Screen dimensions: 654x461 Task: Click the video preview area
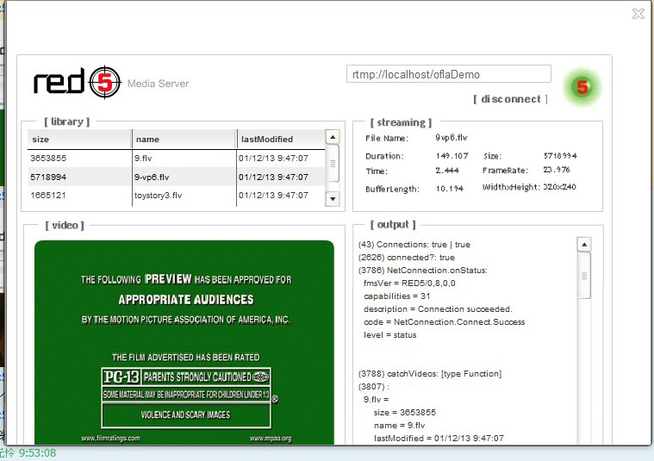click(x=184, y=342)
